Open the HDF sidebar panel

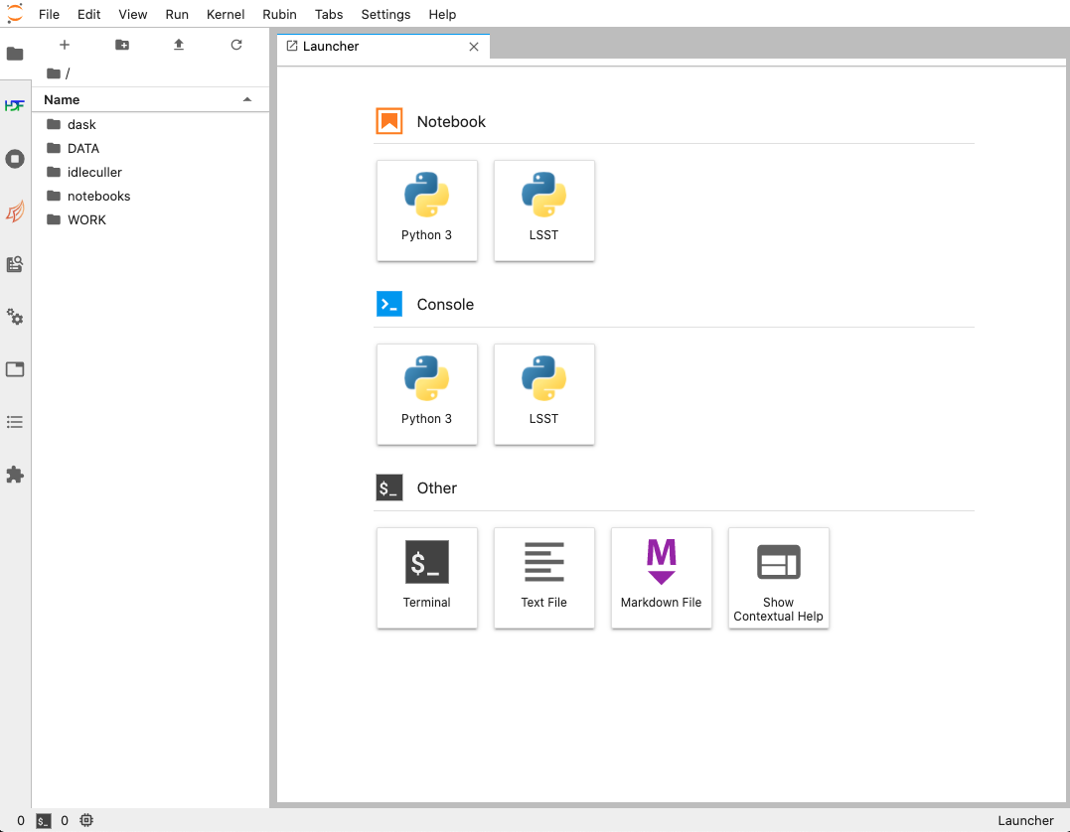click(15, 105)
